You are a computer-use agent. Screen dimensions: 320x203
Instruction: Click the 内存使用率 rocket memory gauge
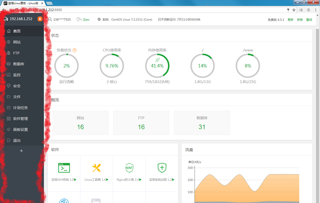157,66
